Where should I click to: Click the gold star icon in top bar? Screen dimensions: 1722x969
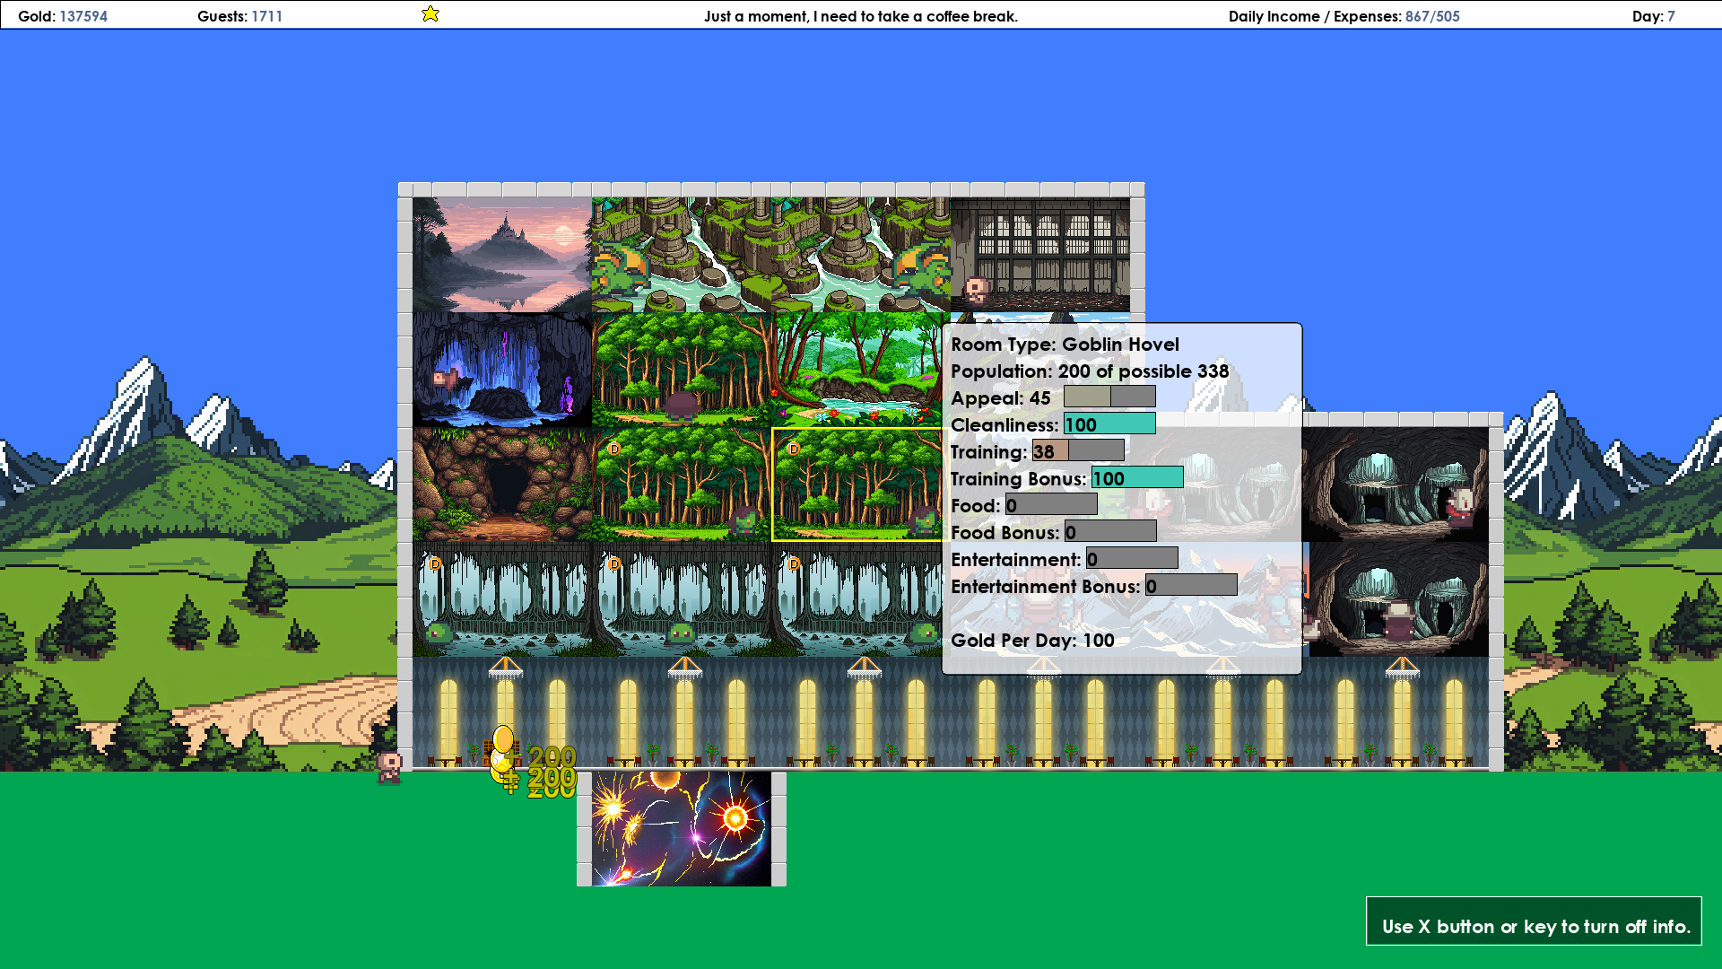430,13
